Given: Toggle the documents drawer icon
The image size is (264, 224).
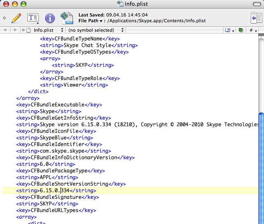Looking at the screenshot, I should tap(256, 18).
